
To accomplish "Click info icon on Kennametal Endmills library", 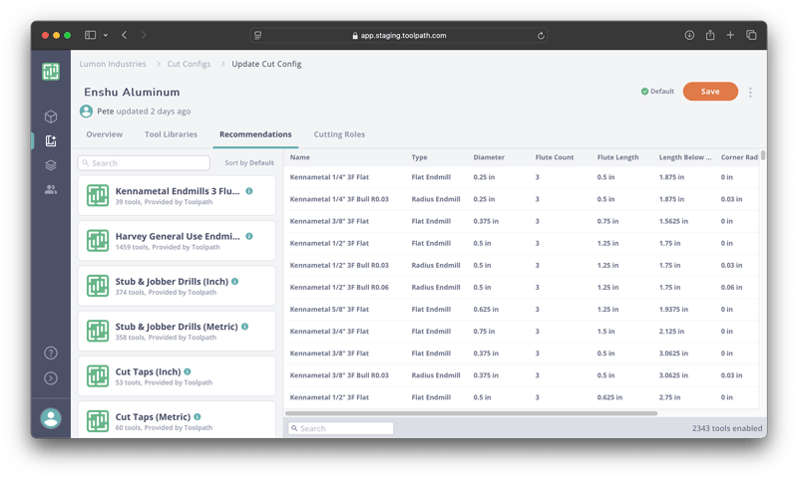I will pos(249,191).
